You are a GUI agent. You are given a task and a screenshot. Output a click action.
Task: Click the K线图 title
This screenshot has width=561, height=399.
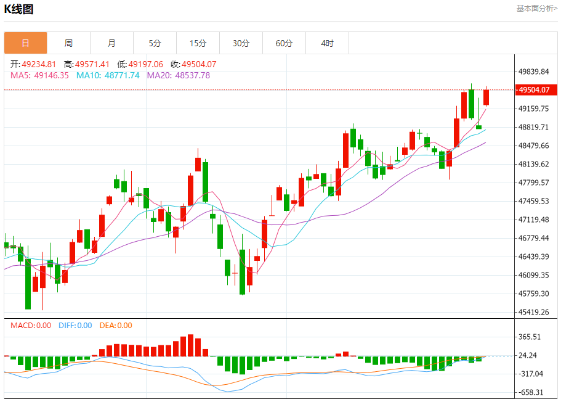18,9
